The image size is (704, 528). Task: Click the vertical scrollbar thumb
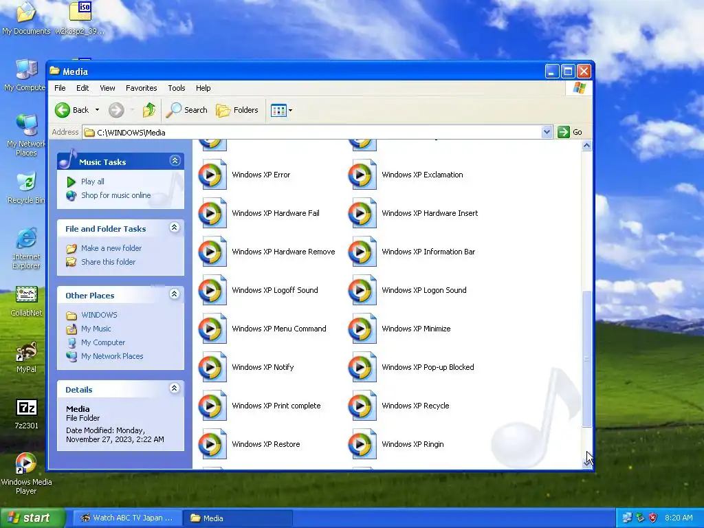click(x=586, y=359)
